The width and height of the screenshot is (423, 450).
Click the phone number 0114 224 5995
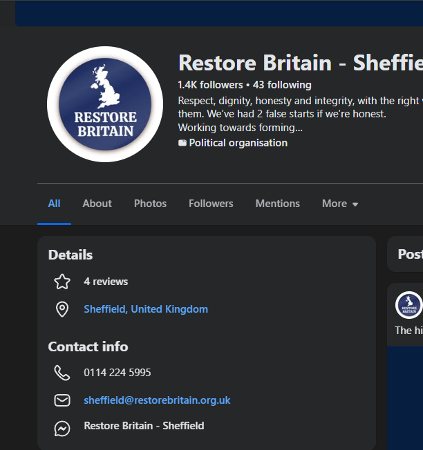click(117, 373)
